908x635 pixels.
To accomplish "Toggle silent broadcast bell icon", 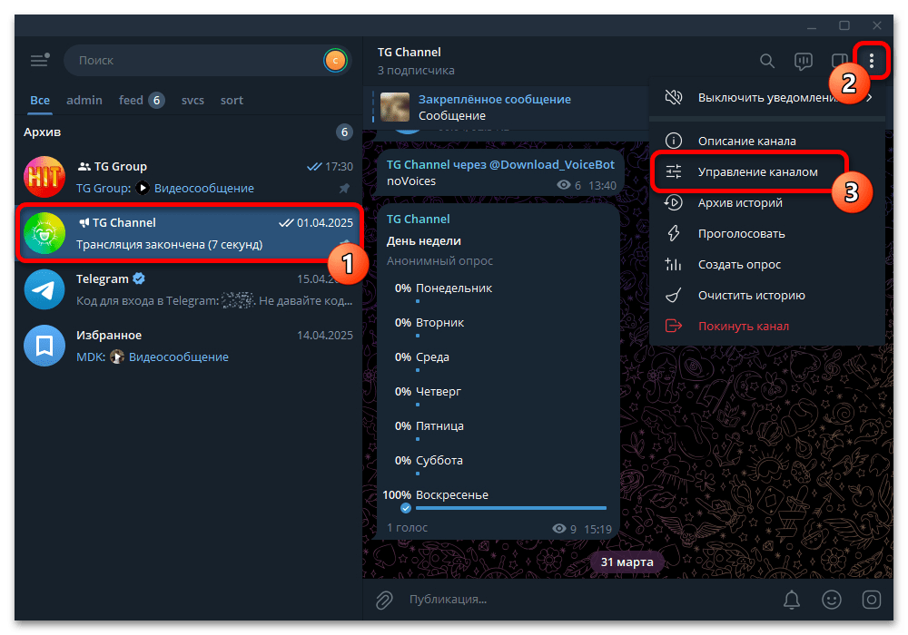I will [x=792, y=600].
